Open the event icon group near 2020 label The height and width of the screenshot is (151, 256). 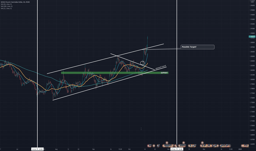point(245,146)
